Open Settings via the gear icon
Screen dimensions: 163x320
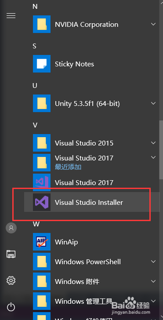(11, 280)
